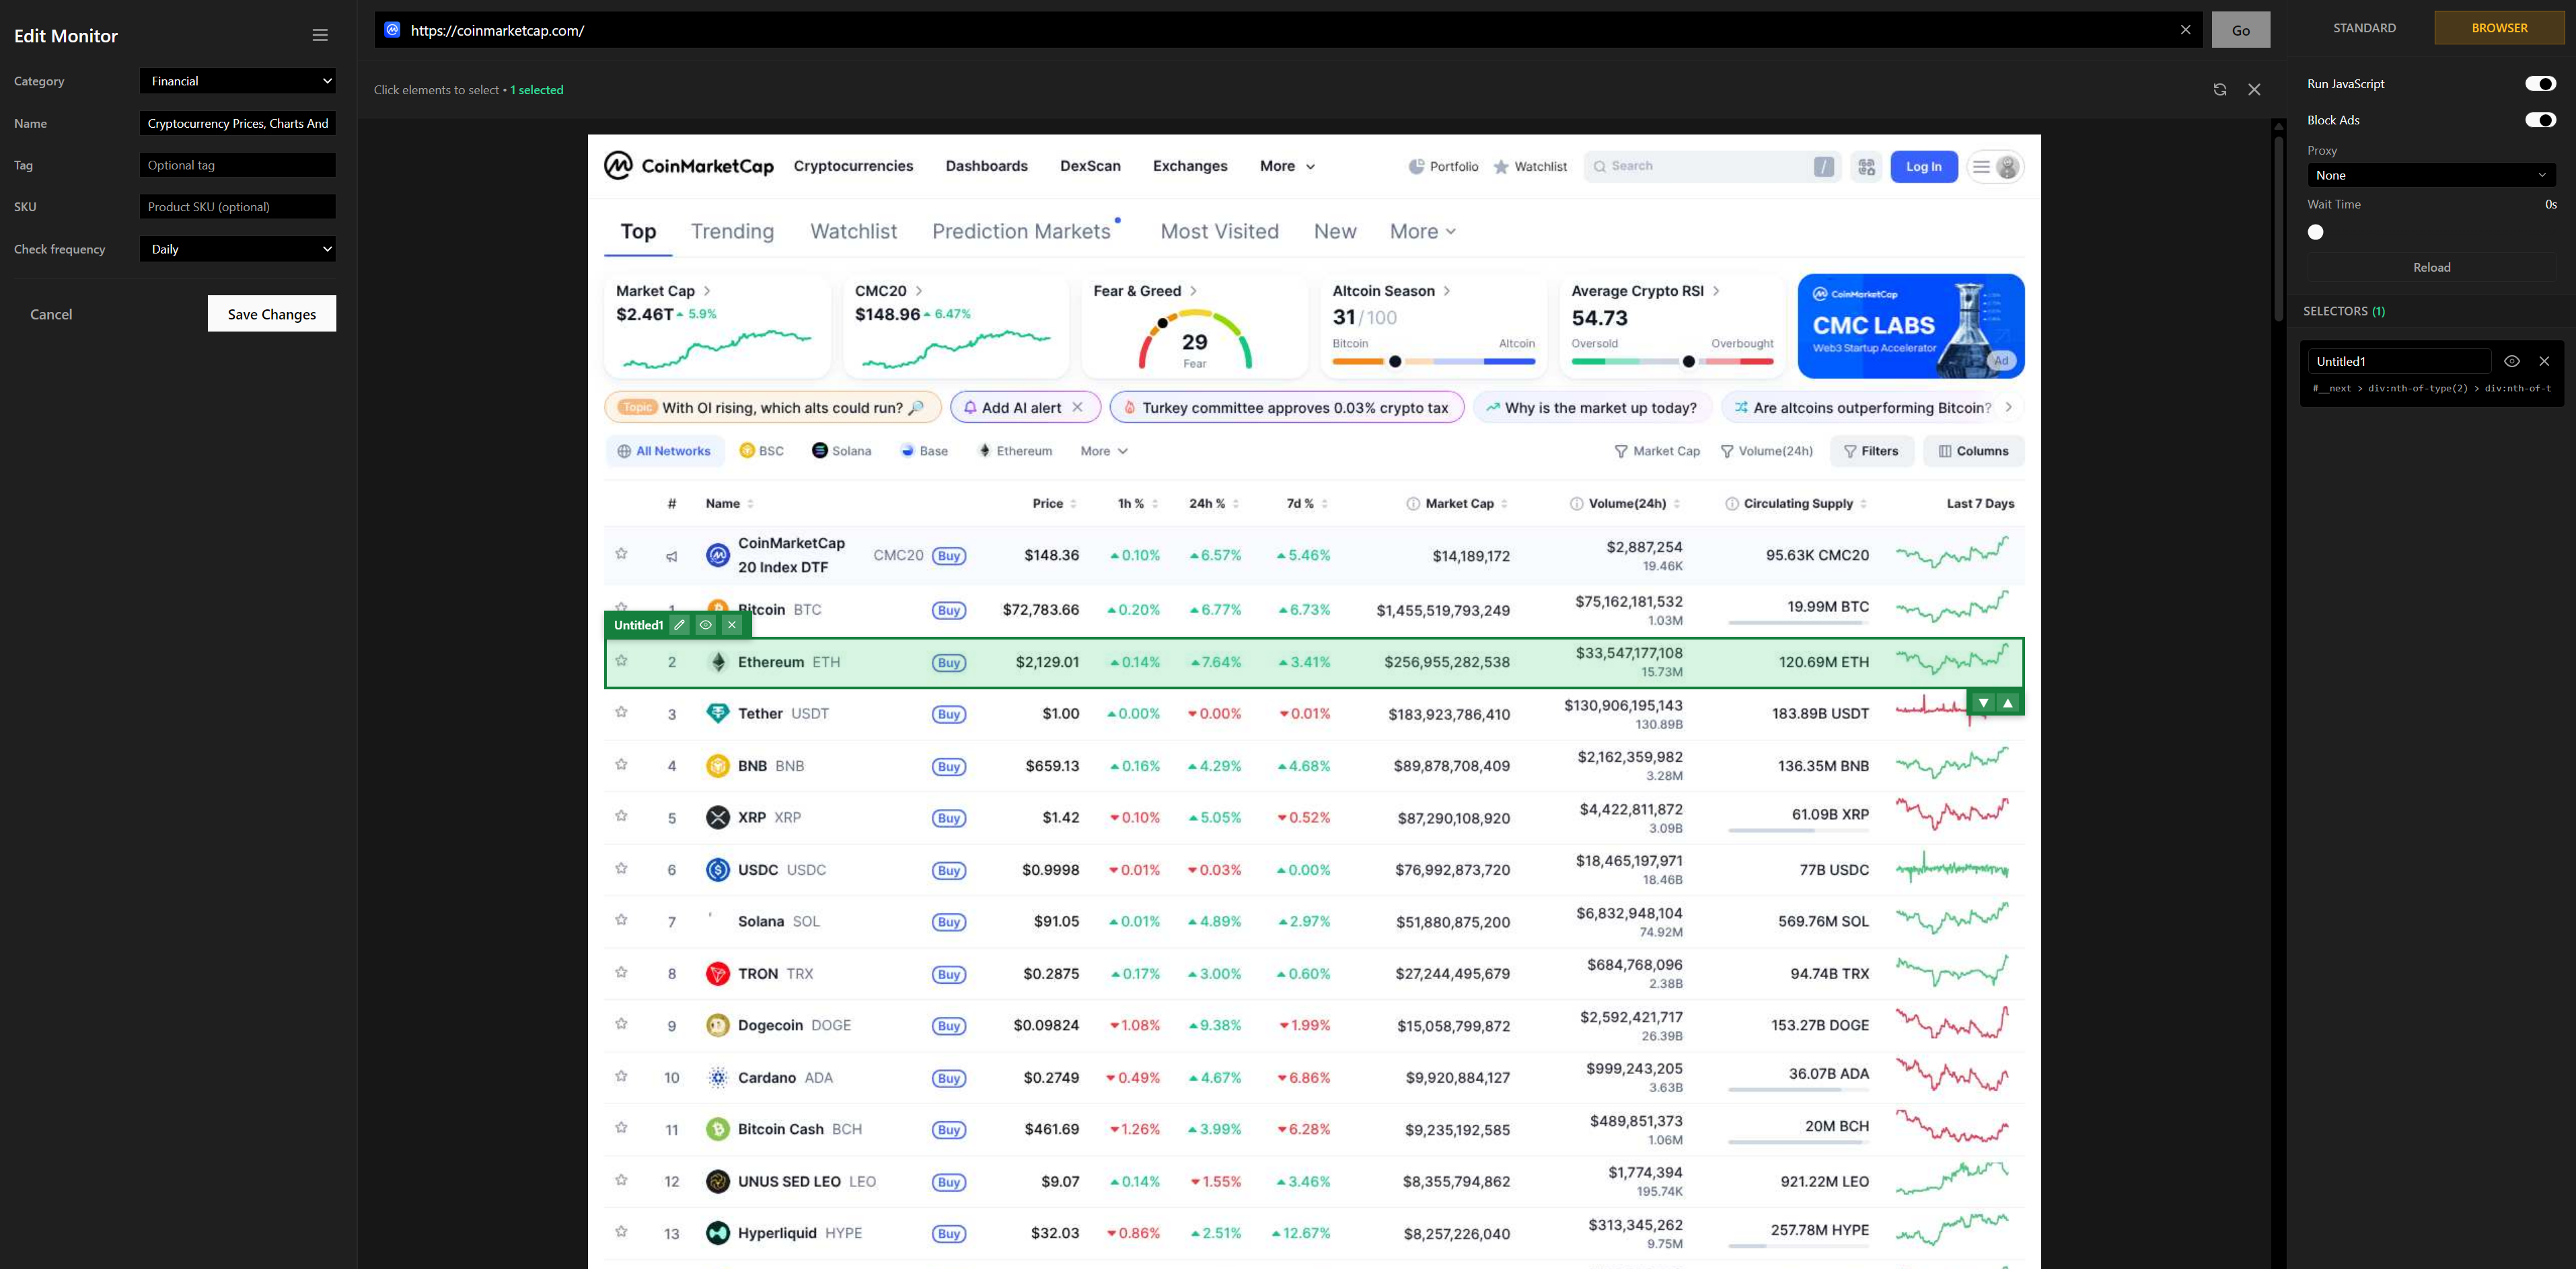This screenshot has height=1269, width=2576.
Task: Click the star to favorite the Tether row
Action: coord(621,713)
